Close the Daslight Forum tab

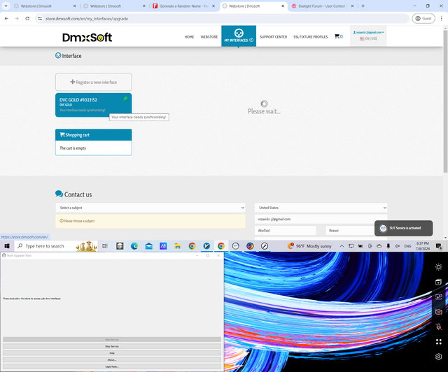point(352,6)
